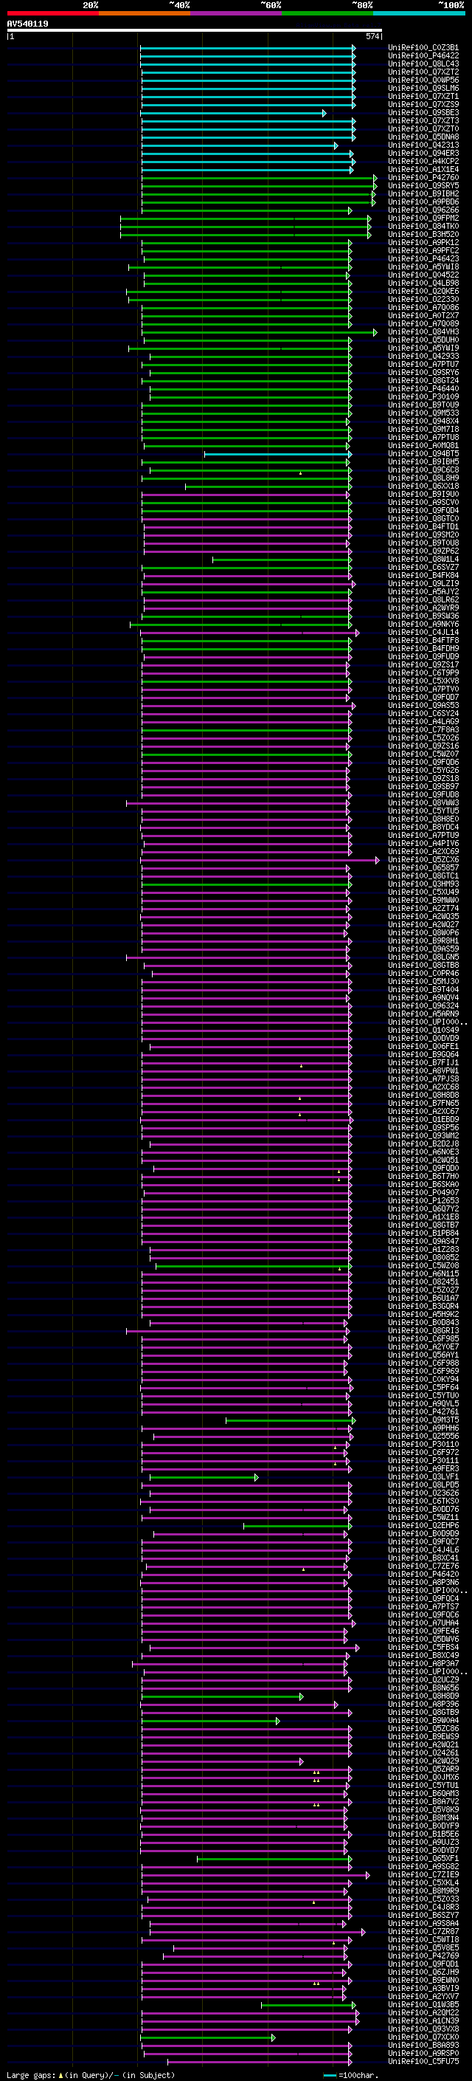Click the cyan ~100% identity legend segment
Viewport: 472px width, 2081px height.
[420, 13]
